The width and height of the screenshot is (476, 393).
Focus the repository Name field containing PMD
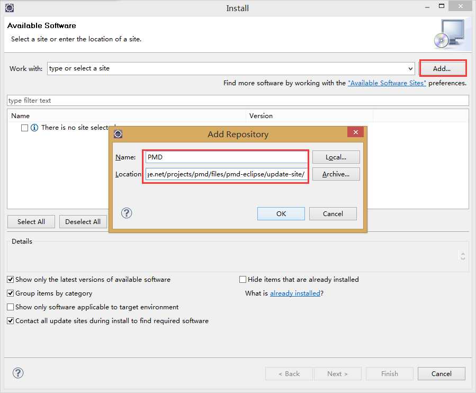(x=226, y=157)
